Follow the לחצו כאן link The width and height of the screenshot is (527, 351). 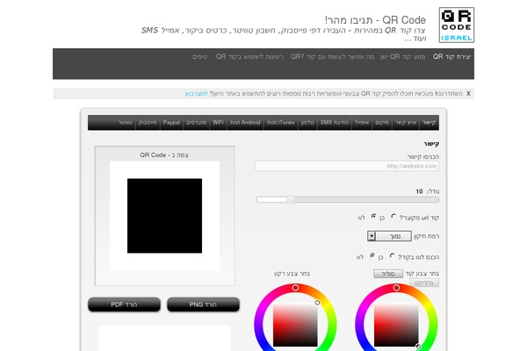pos(196,94)
